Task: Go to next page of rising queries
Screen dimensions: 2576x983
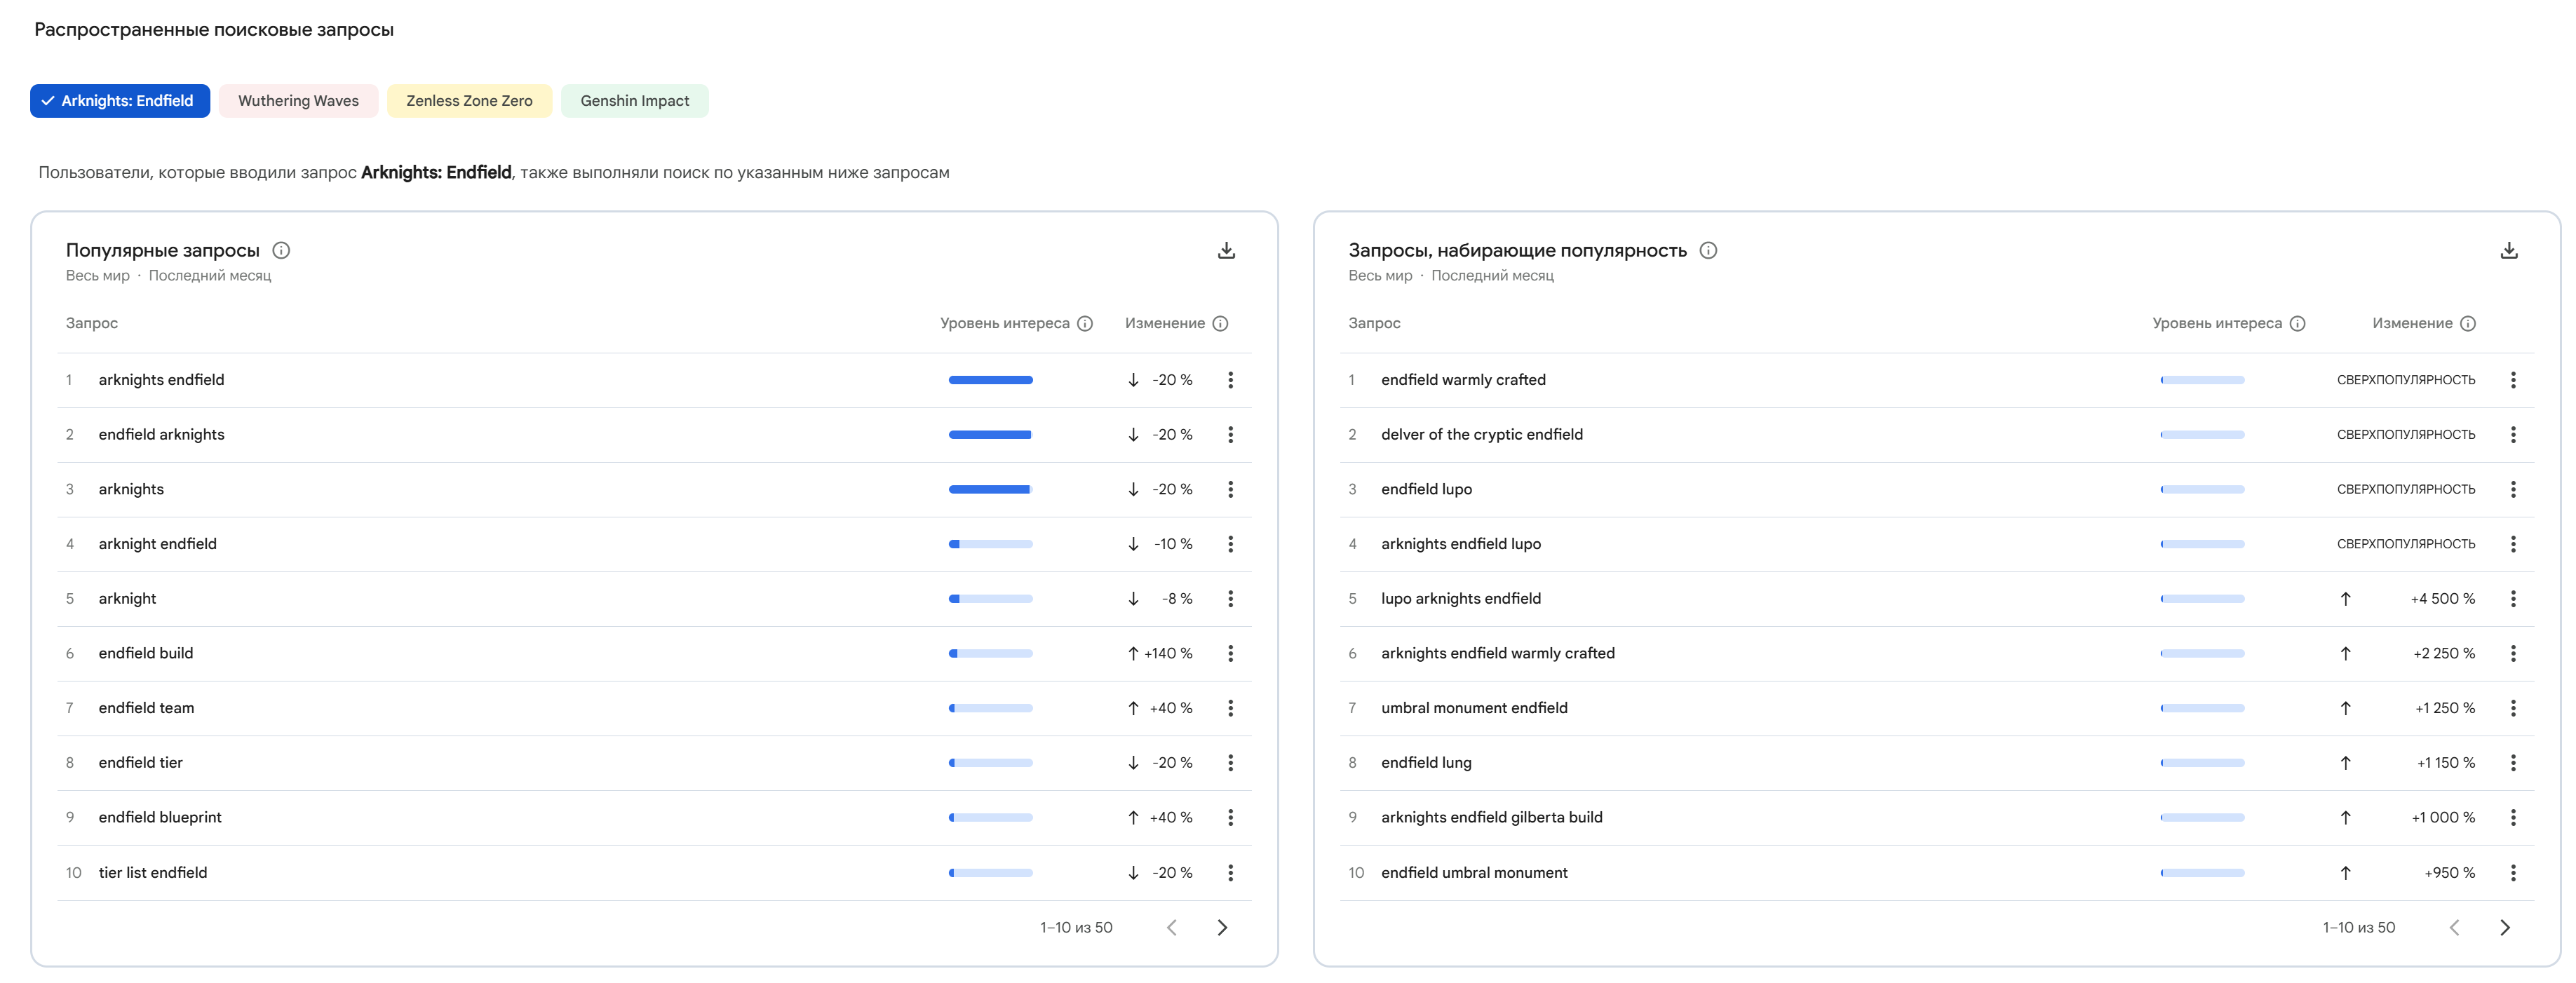Action: pos(2504,927)
